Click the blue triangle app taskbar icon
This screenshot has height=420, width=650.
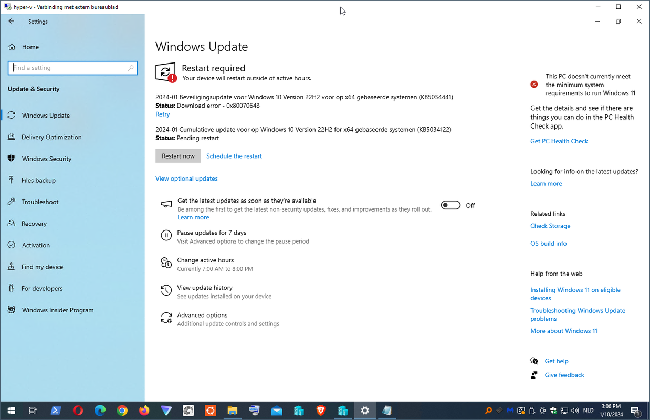coord(166,411)
